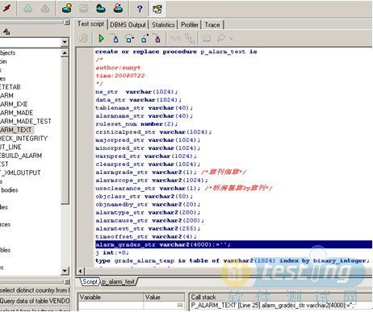Select CHECK_INTEGRITY procedure in the tree

pos(23,139)
